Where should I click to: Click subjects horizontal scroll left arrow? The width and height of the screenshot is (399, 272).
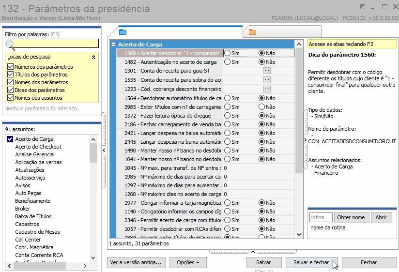point(9,266)
